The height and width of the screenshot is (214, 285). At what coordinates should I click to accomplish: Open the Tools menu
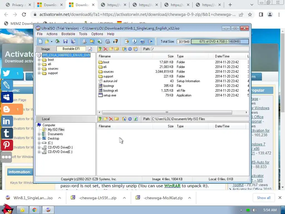pyautogui.click(x=83, y=34)
